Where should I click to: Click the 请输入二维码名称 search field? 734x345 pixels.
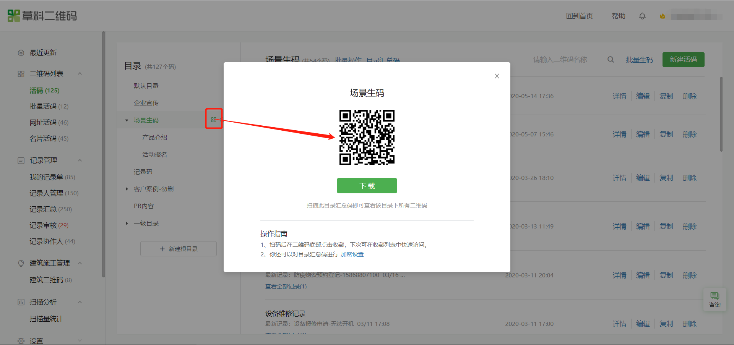coord(565,60)
